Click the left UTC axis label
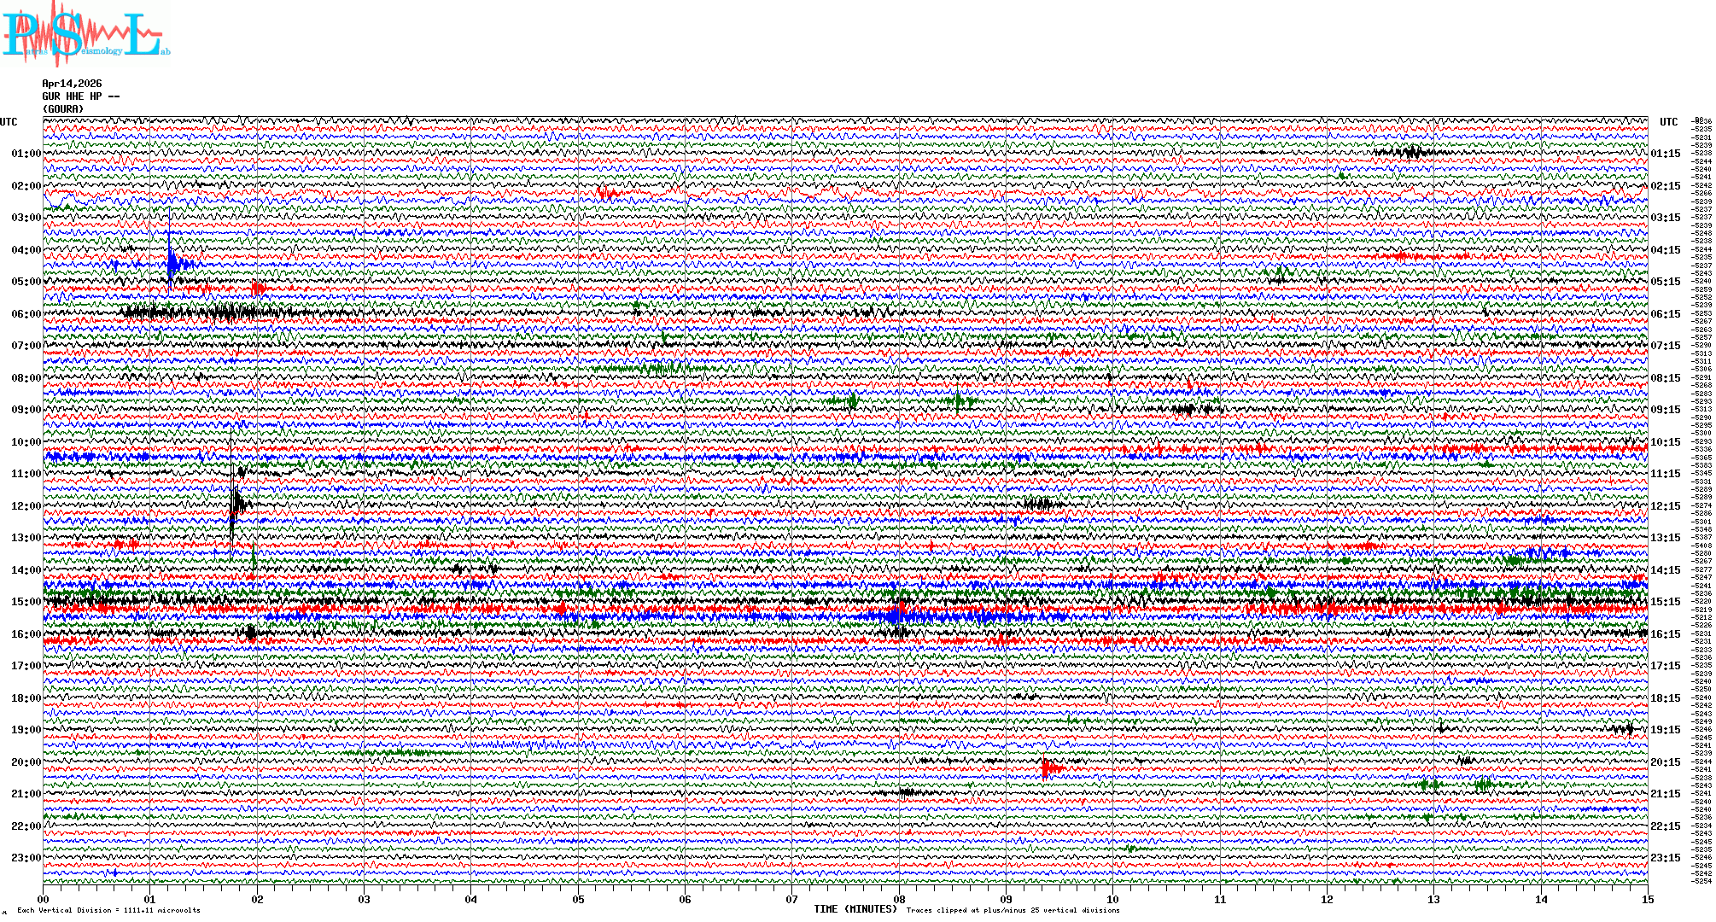The image size is (1716, 922). tap(9, 122)
